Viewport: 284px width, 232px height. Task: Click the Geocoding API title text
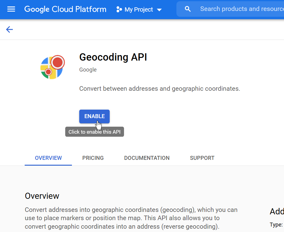pyautogui.click(x=113, y=57)
